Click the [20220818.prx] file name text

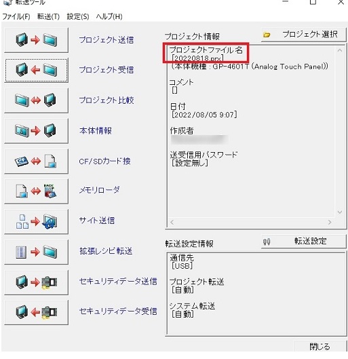[x=197, y=58]
